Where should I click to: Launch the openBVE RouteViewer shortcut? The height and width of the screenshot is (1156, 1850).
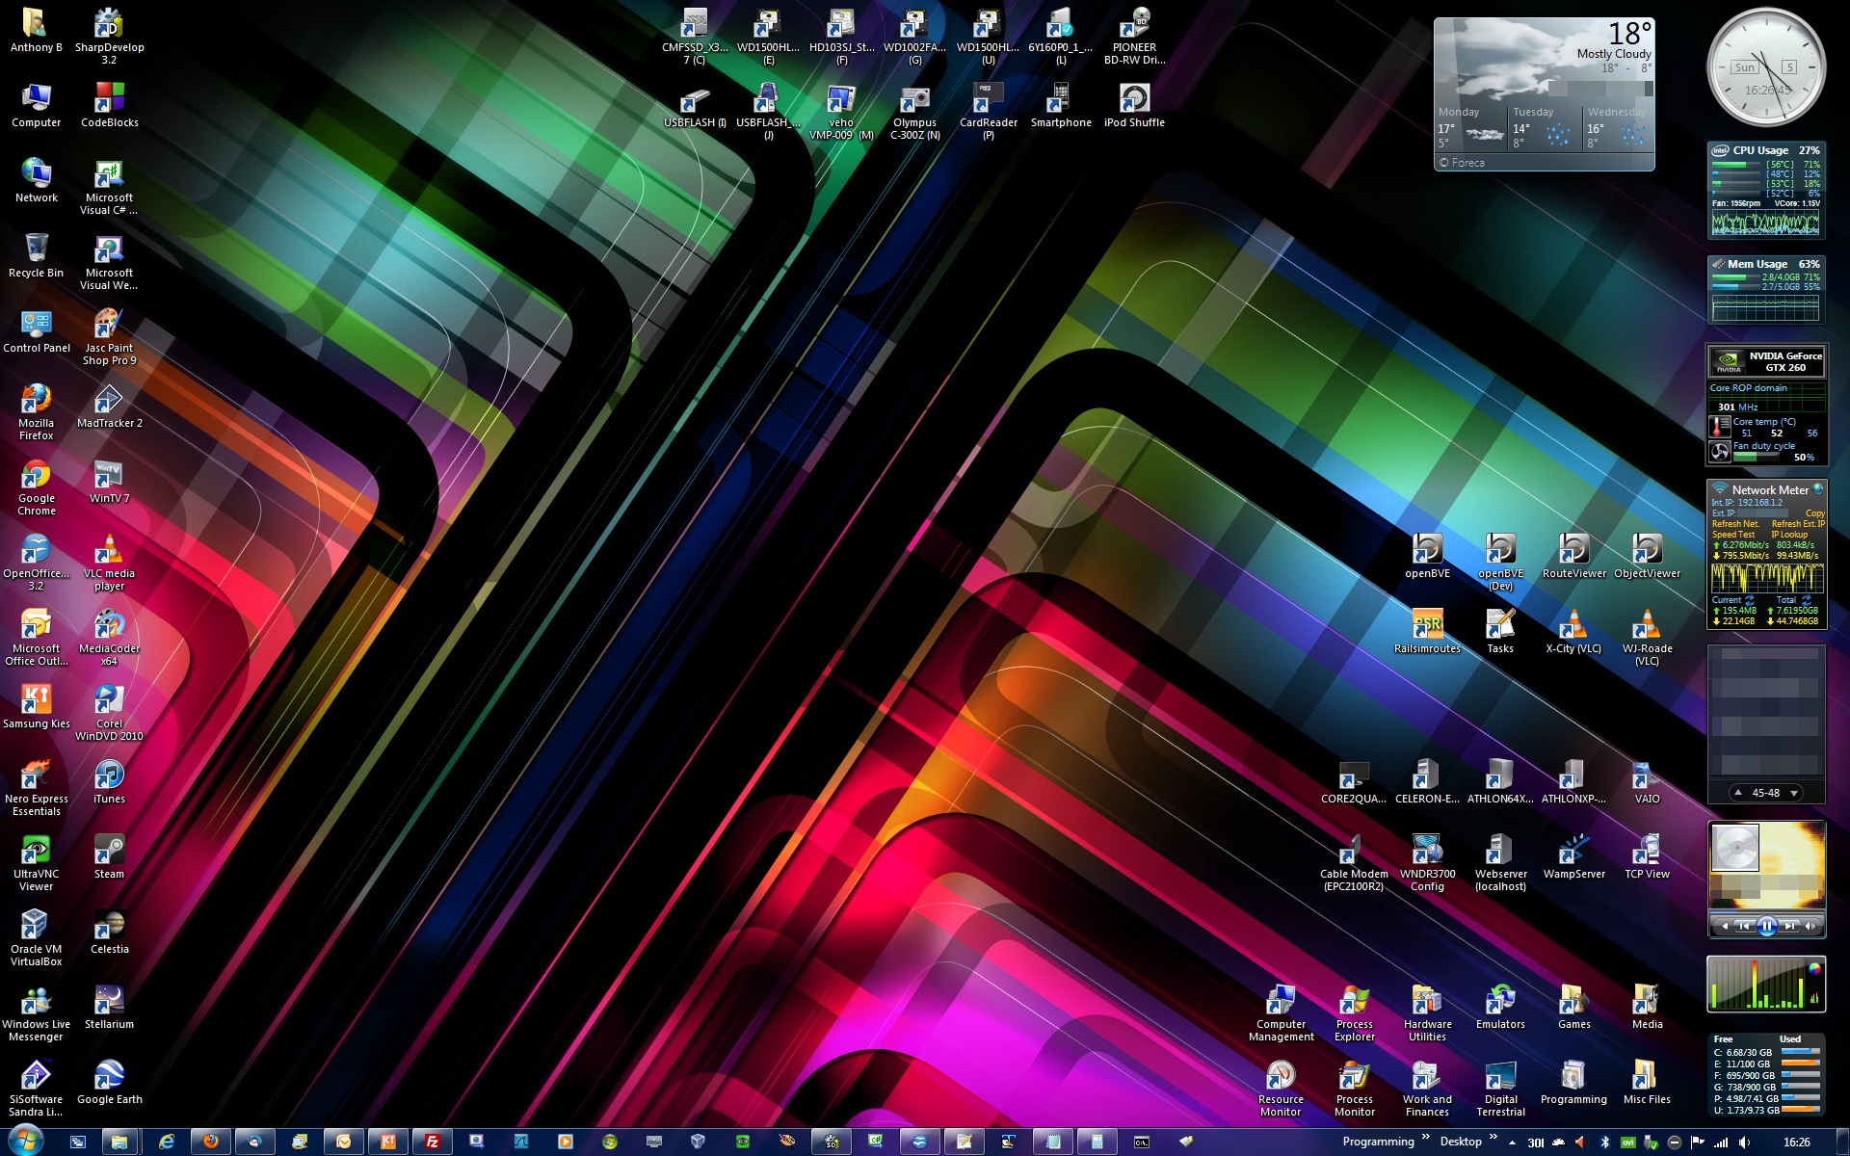[x=1573, y=550]
